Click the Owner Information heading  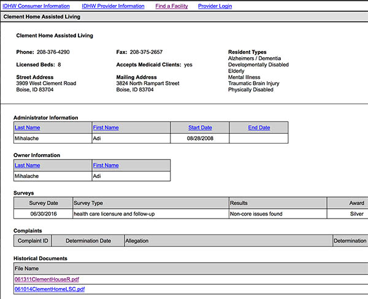37,155
